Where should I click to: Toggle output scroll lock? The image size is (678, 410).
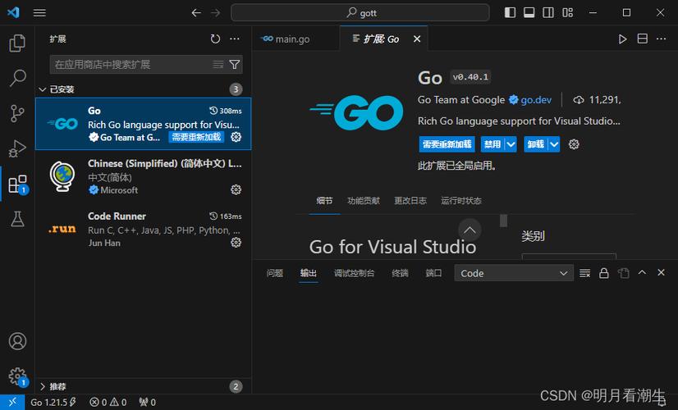tap(603, 273)
